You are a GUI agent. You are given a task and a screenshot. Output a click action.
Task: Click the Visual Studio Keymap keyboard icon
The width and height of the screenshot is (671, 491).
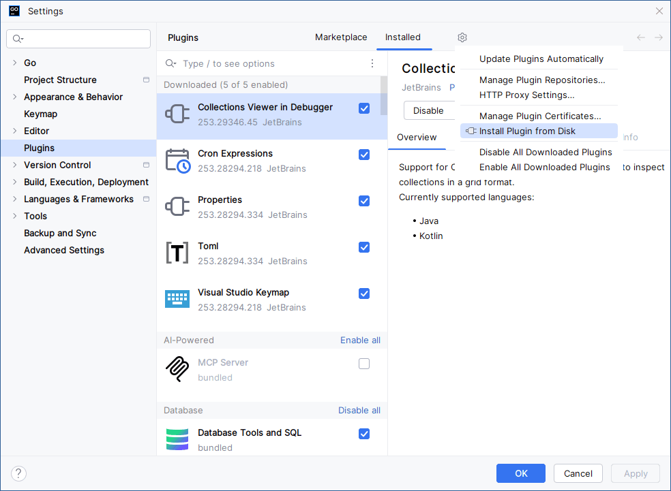click(x=177, y=300)
